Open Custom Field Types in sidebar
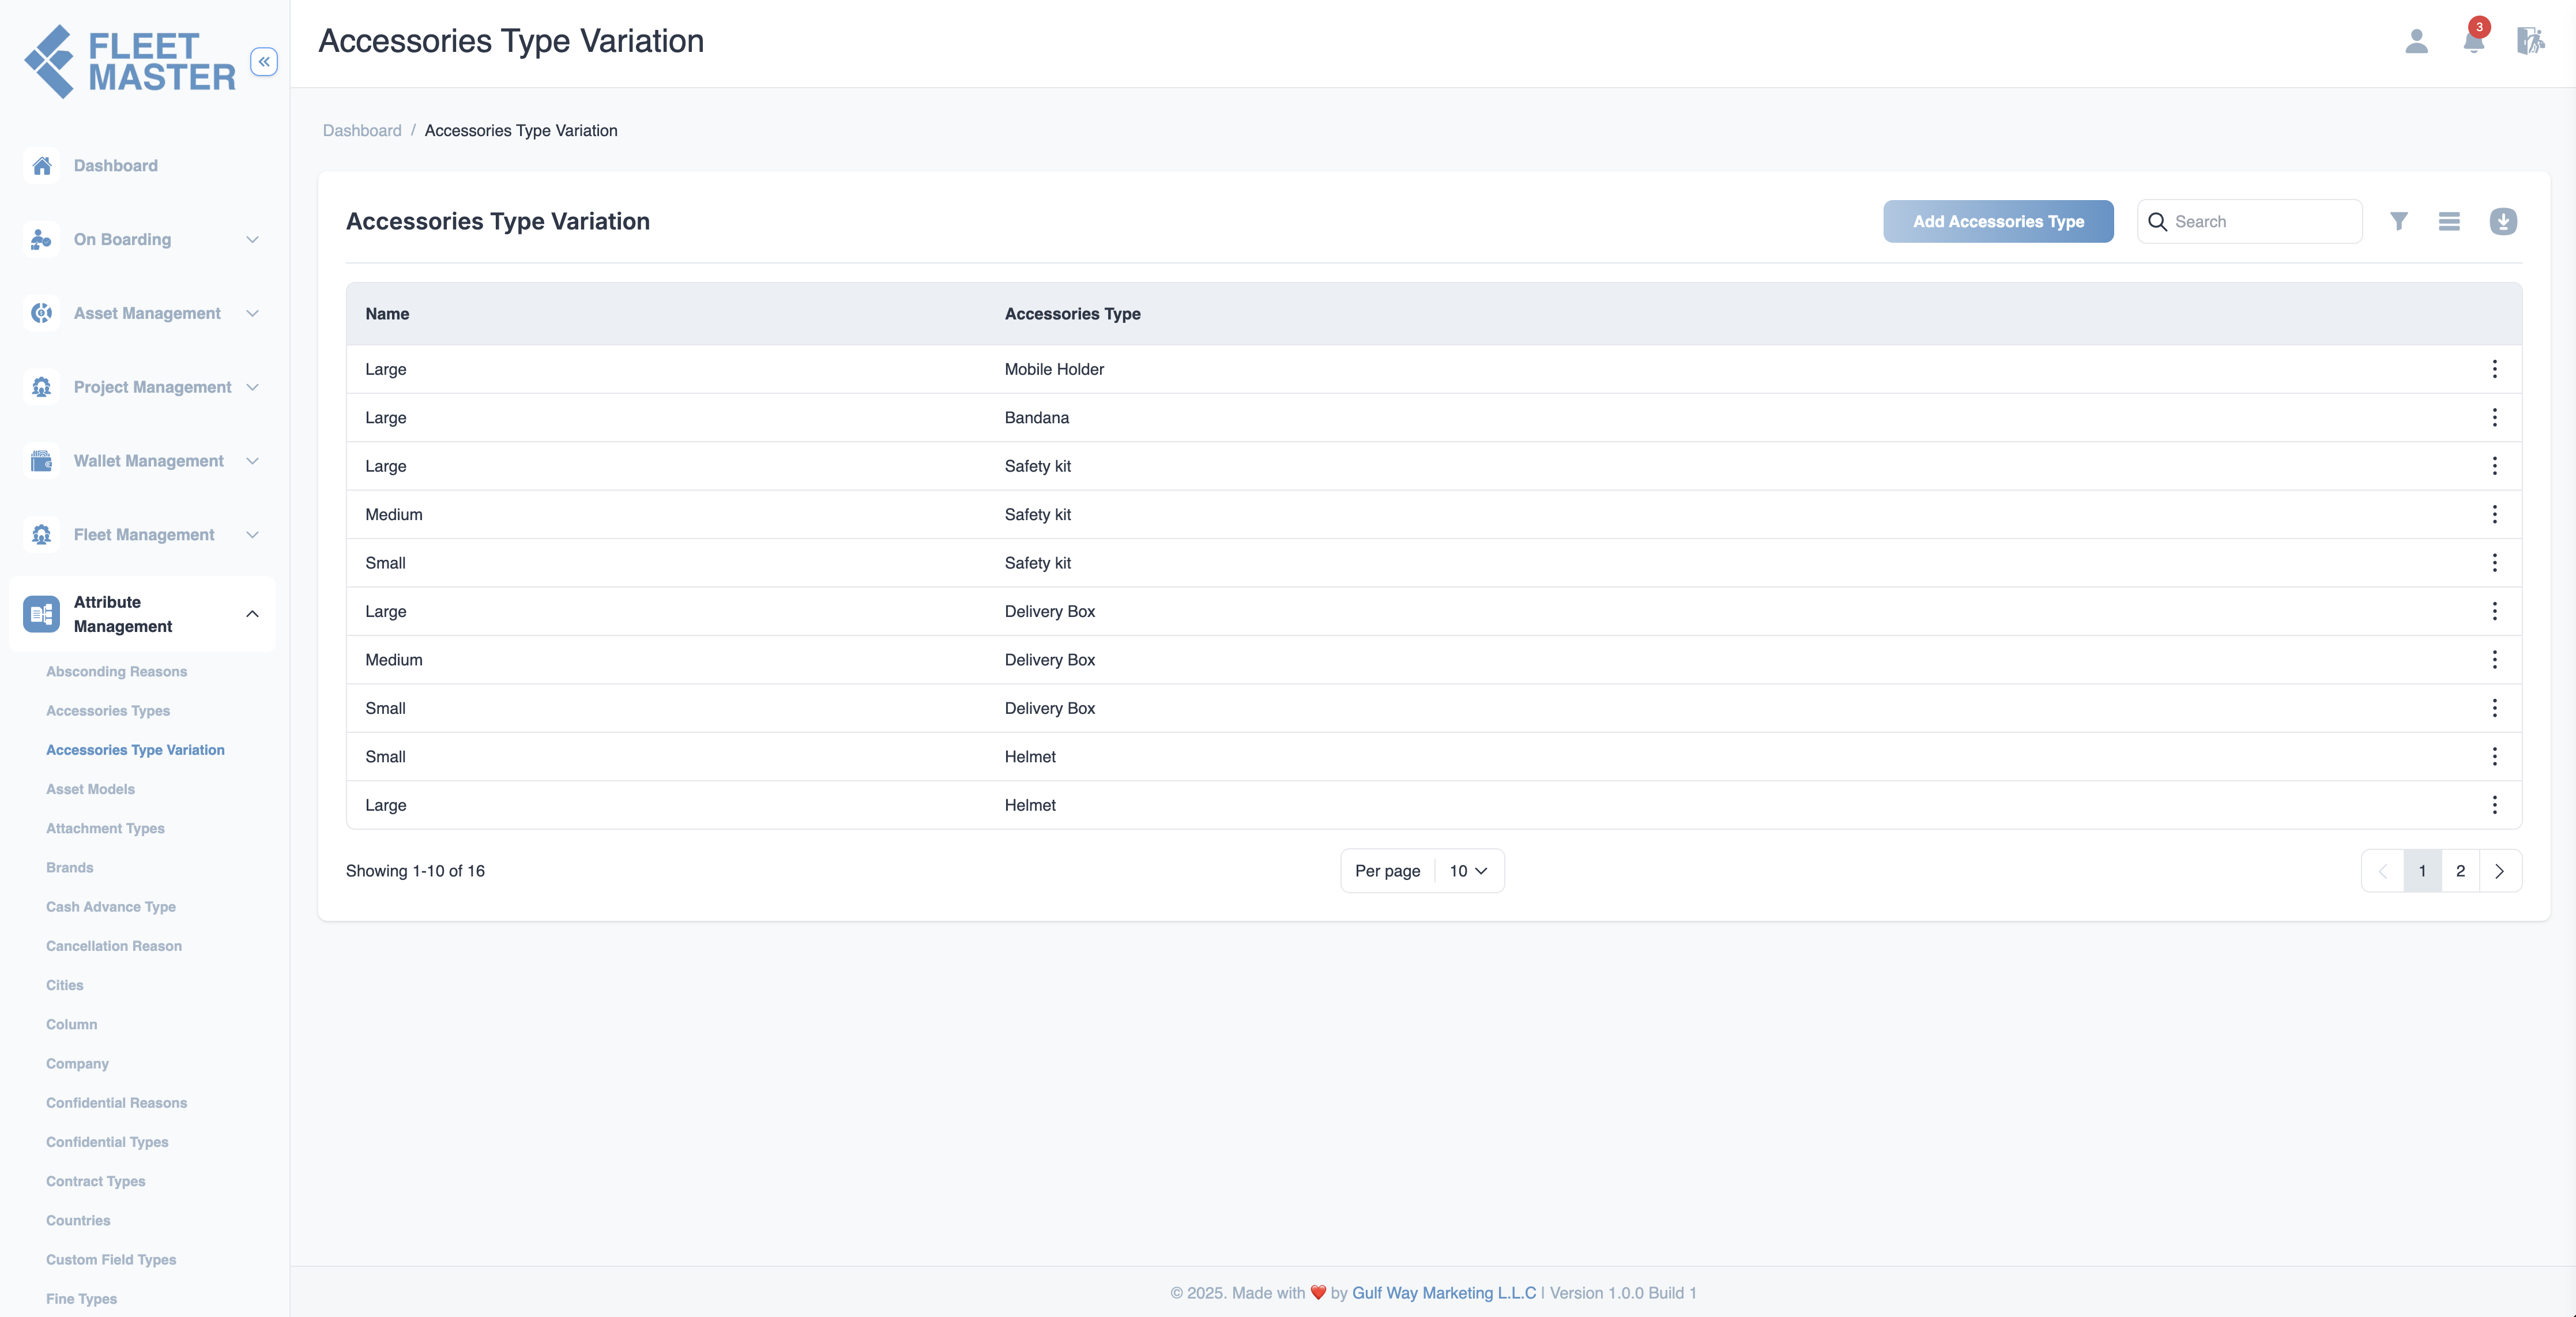This screenshot has width=2576, height=1317. click(111, 1260)
